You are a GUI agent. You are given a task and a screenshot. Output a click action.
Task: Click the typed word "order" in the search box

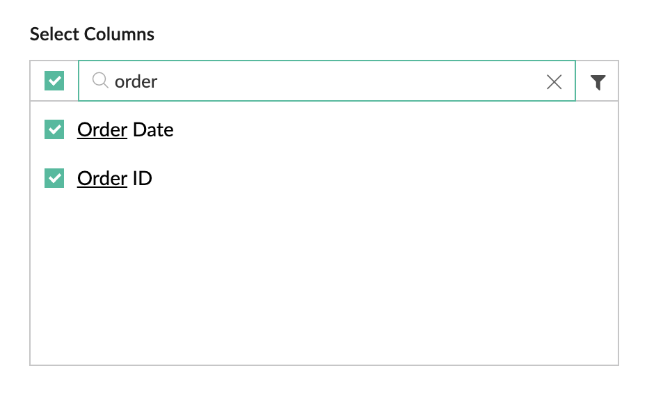(136, 81)
